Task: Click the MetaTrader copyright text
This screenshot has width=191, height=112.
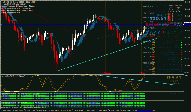Action: tap(24, 107)
